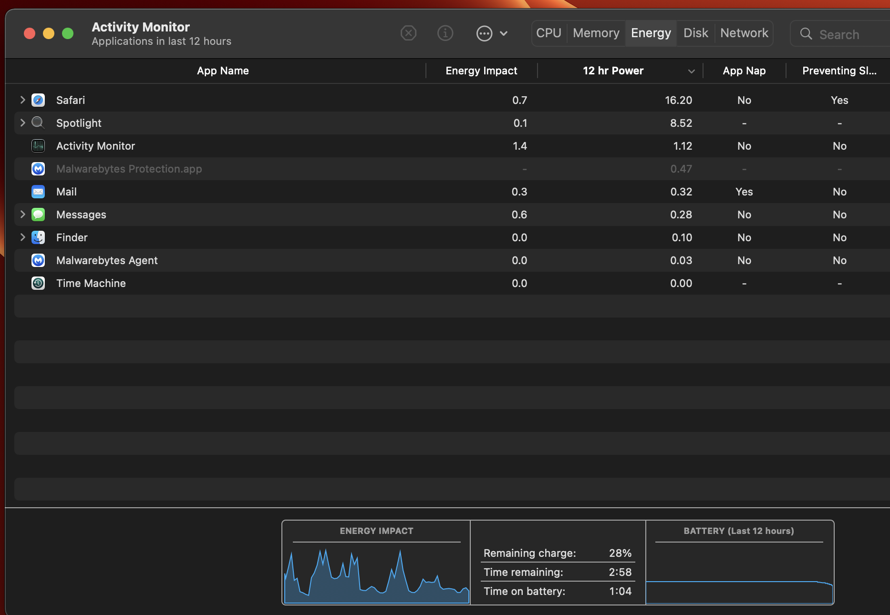Click the stop process X icon
The image size is (890, 615).
[x=408, y=33]
